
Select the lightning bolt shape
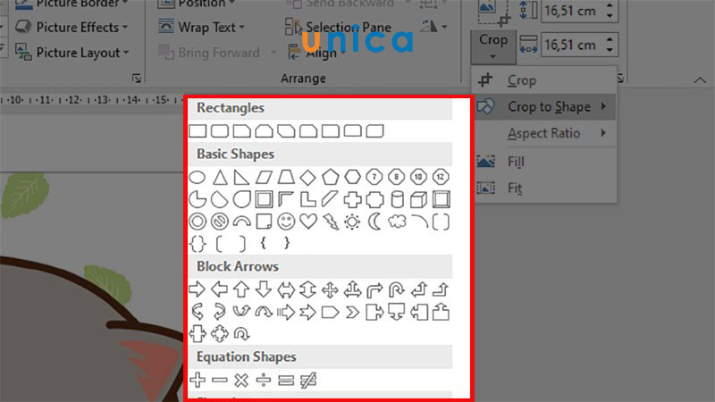[331, 222]
